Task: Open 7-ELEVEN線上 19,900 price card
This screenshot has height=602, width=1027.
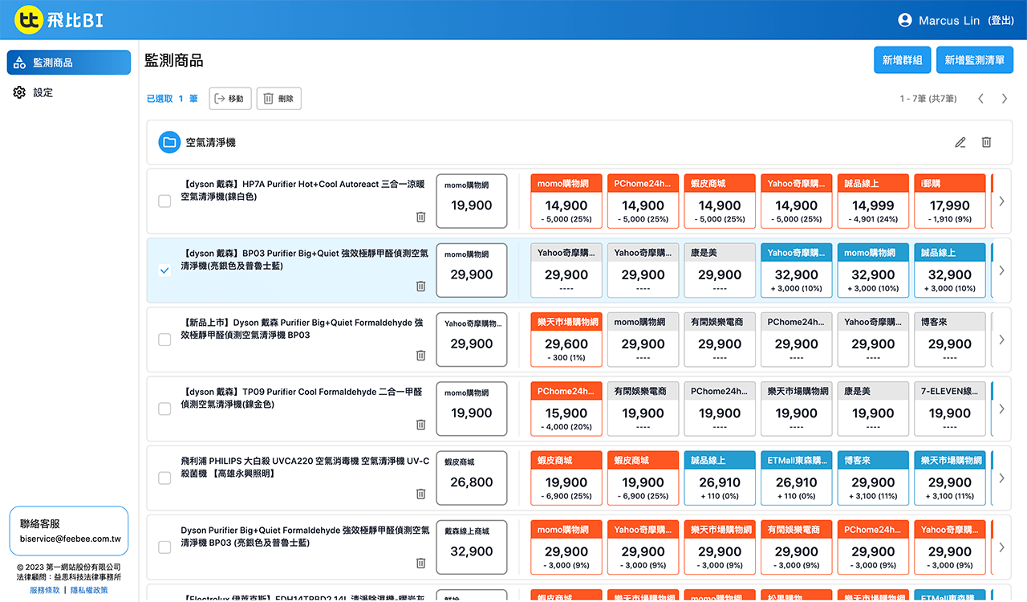Action: [950, 411]
